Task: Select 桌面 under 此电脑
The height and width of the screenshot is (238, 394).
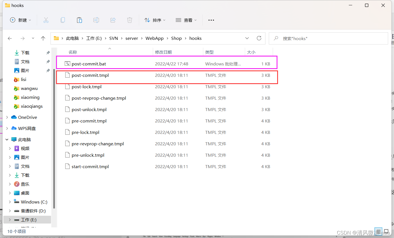Action: 25,193
